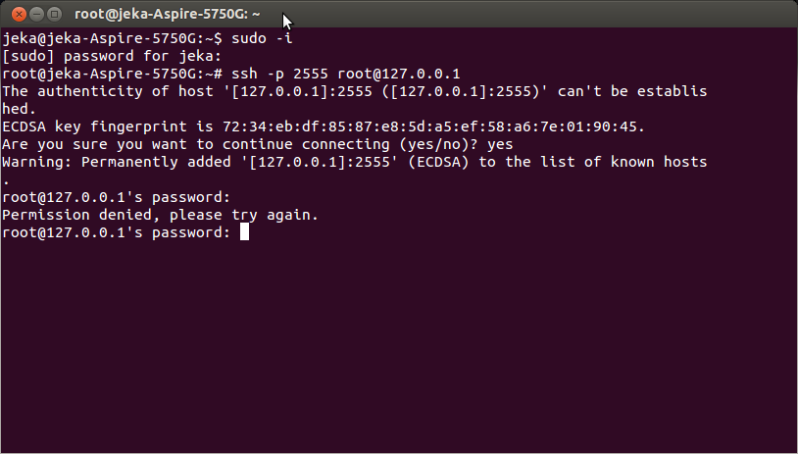The height and width of the screenshot is (454, 798).
Task: Click 'The authenticity of host' text
Action: click(108, 91)
